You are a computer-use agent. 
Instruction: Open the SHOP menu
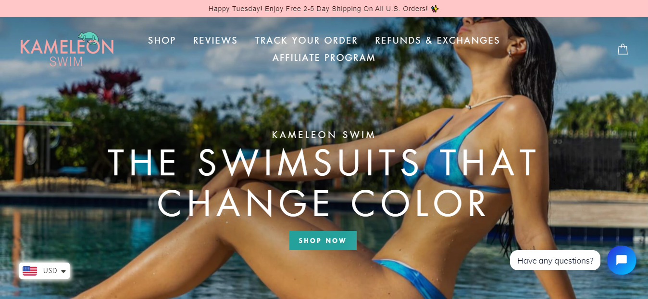point(162,40)
